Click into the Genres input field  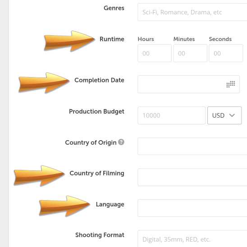pos(192,12)
